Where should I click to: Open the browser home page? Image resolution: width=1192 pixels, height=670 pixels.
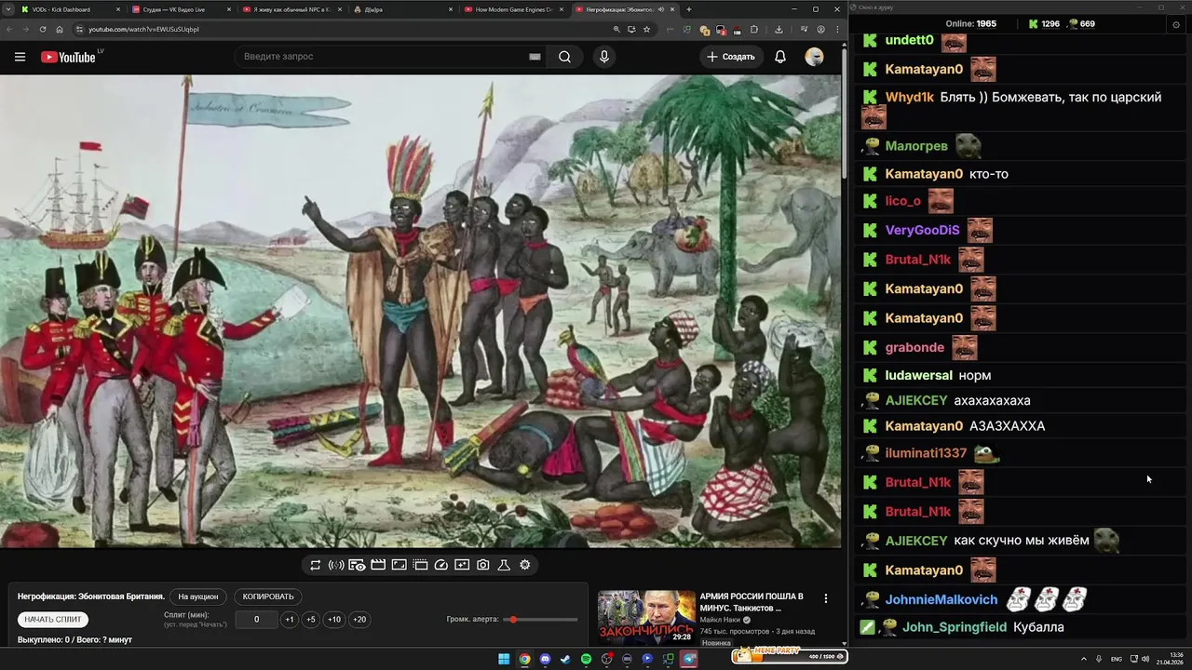(60, 29)
